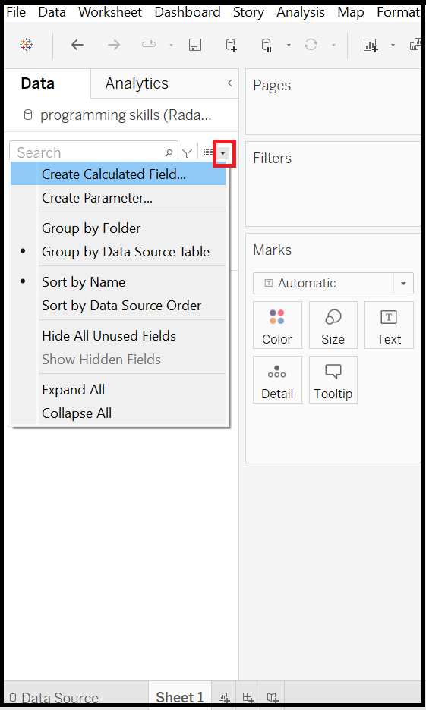
Task: Add a new story using the bottom tab icon
Action: click(272, 697)
